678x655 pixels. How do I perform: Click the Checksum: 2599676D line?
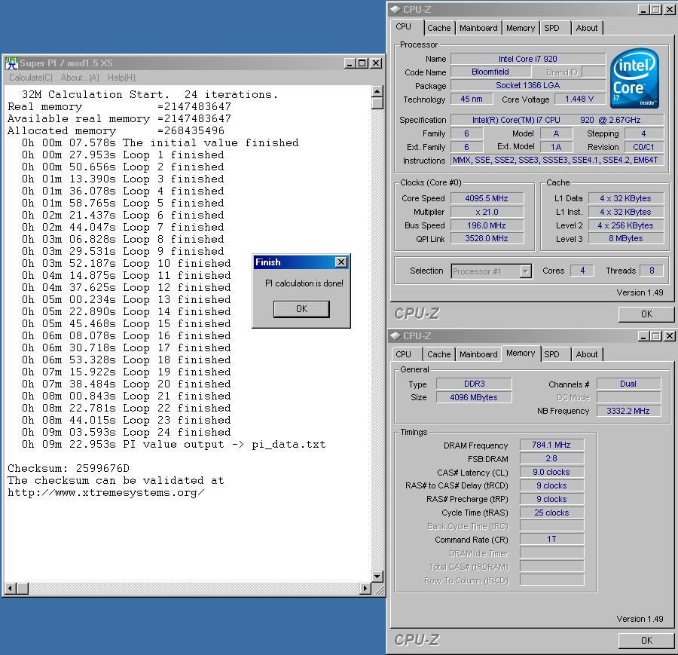coord(69,468)
